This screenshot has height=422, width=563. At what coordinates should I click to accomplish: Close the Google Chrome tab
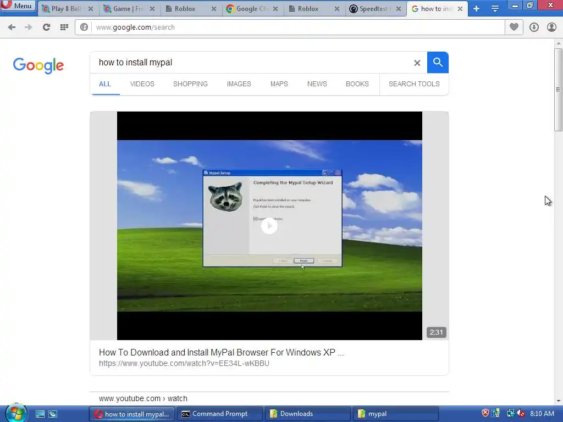point(275,9)
